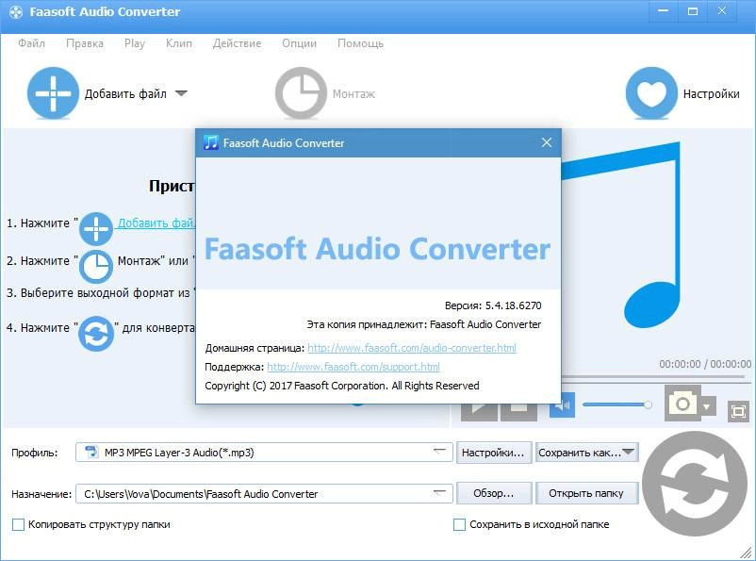Open the audio-converter.html homepage link

412,348
